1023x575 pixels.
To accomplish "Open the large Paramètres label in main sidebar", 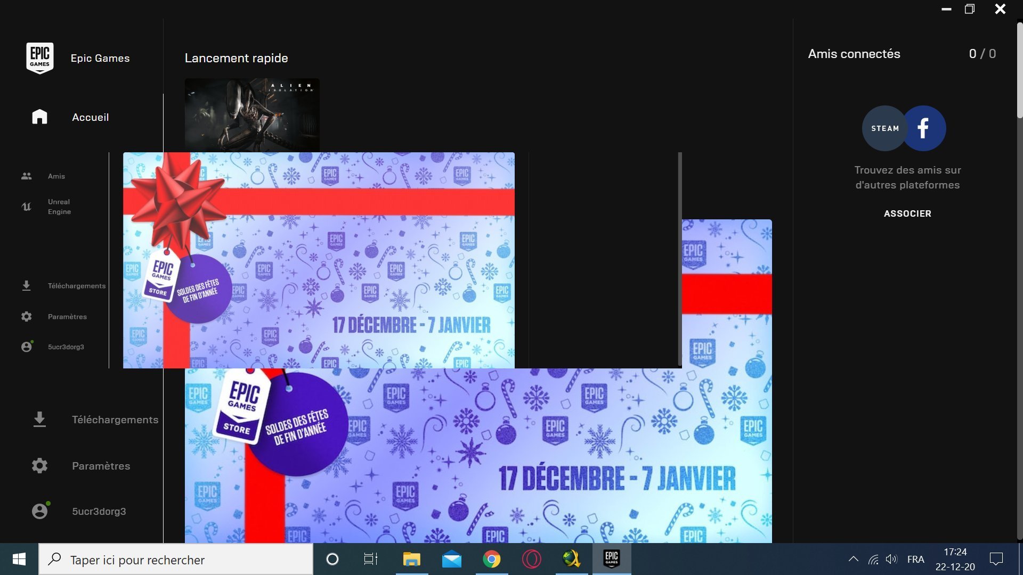I will tap(101, 466).
